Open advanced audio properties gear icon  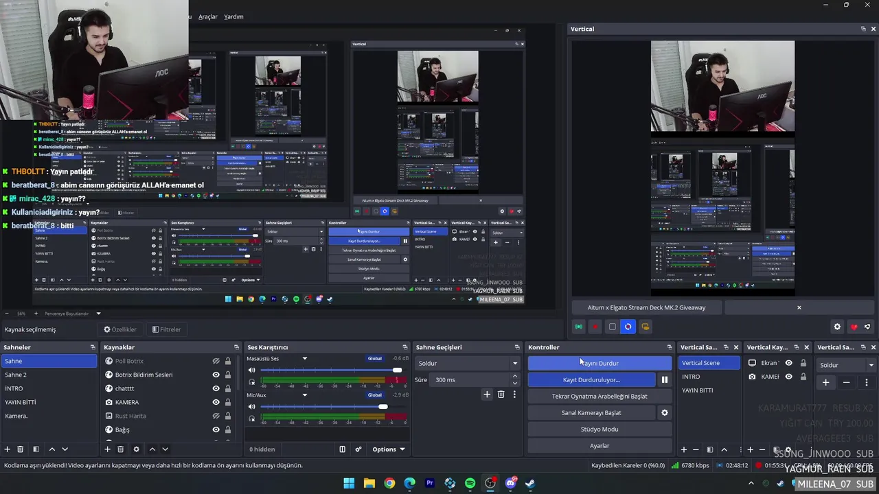[358, 449]
